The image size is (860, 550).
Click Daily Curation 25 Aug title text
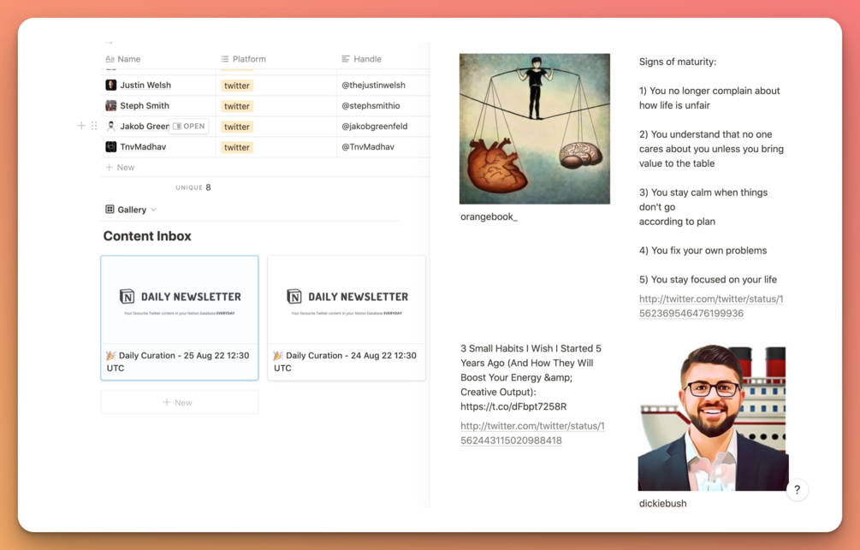pyautogui.click(x=178, y=361)
